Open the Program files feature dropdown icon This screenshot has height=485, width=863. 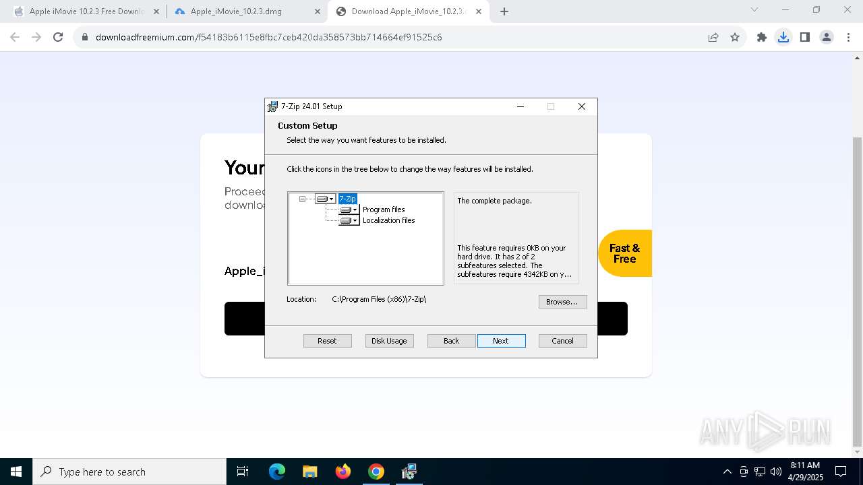click(x=349, y=209)
